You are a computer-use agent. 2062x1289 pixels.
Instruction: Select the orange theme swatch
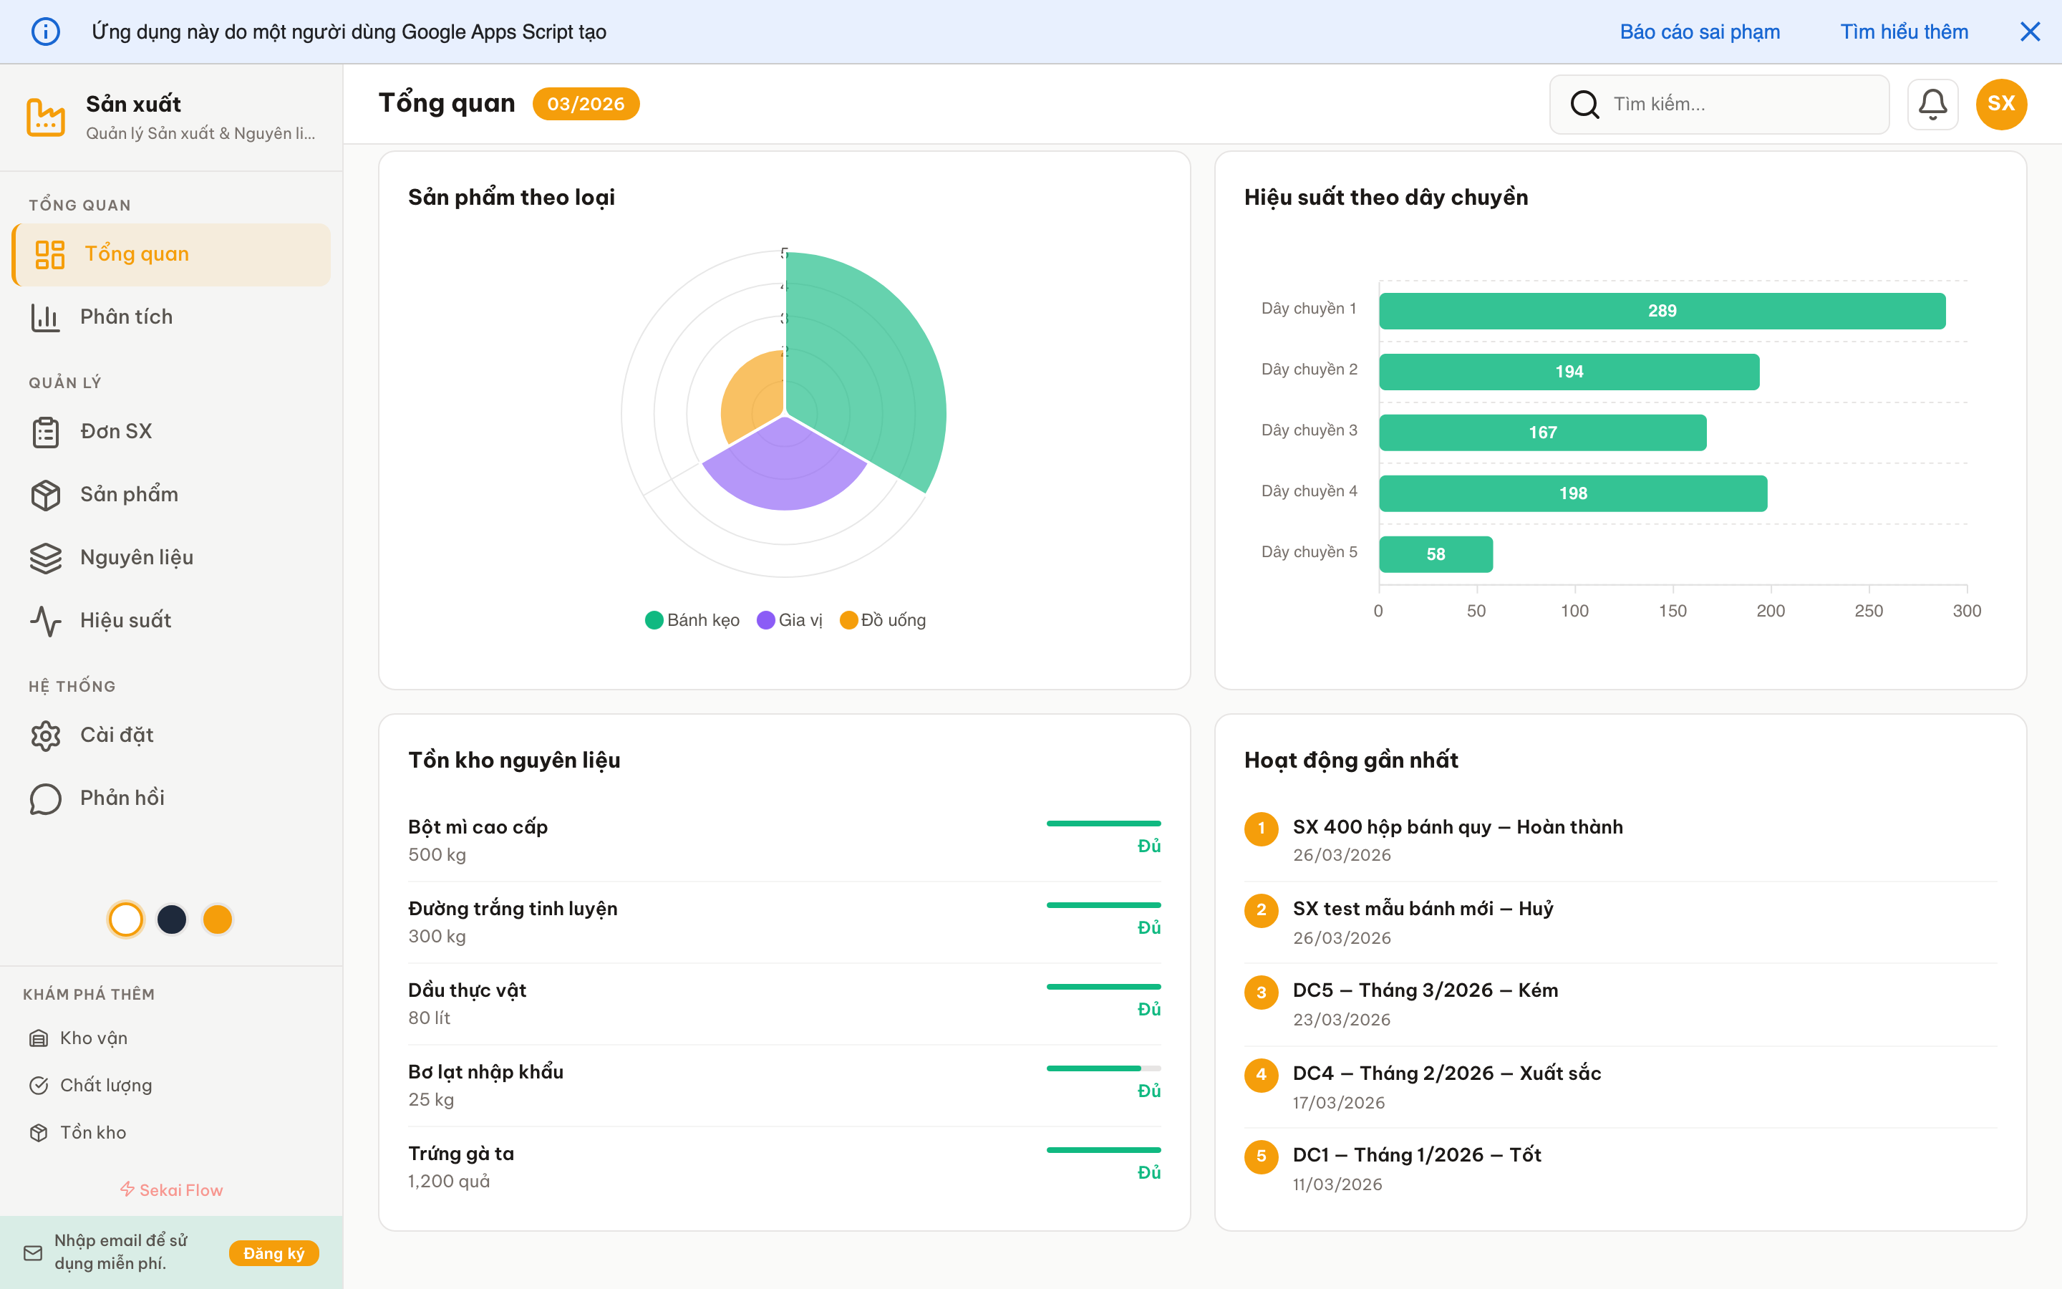coord(217,919)
